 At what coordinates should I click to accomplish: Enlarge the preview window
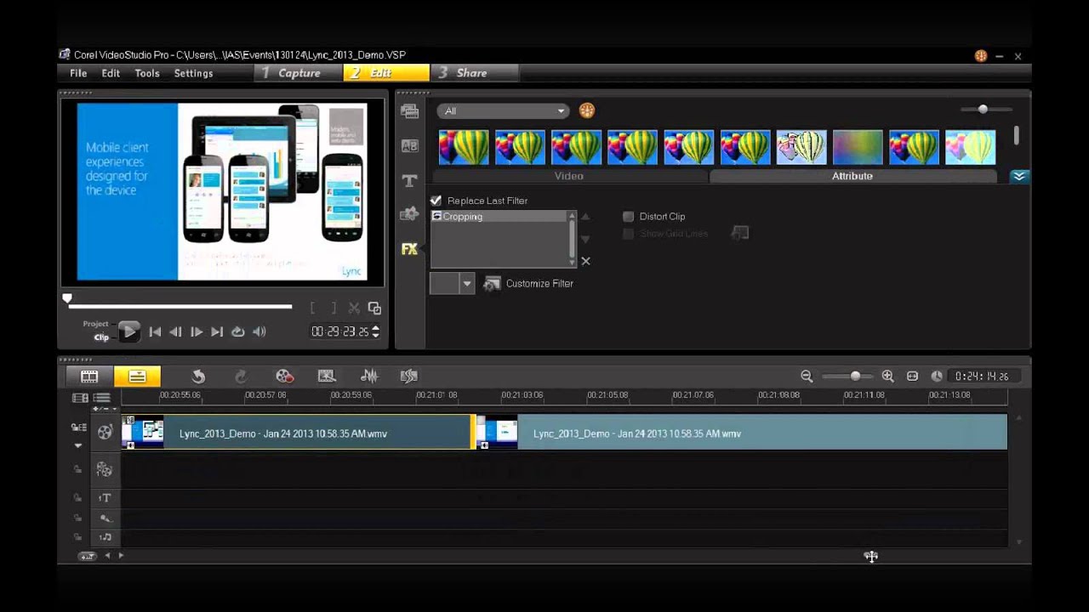point(374,309)
